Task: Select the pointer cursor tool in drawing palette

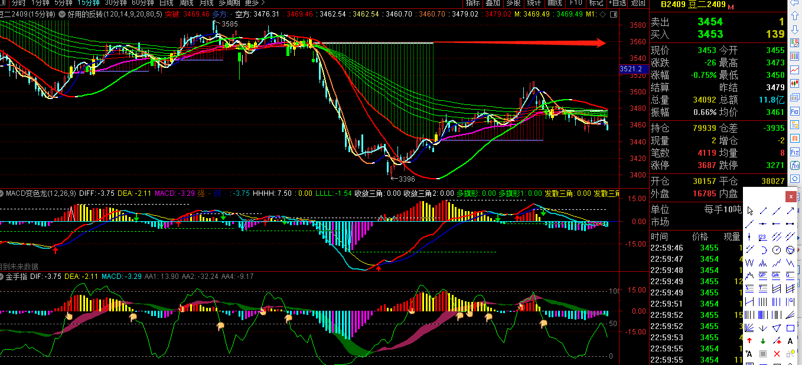Action: point(750,211)
